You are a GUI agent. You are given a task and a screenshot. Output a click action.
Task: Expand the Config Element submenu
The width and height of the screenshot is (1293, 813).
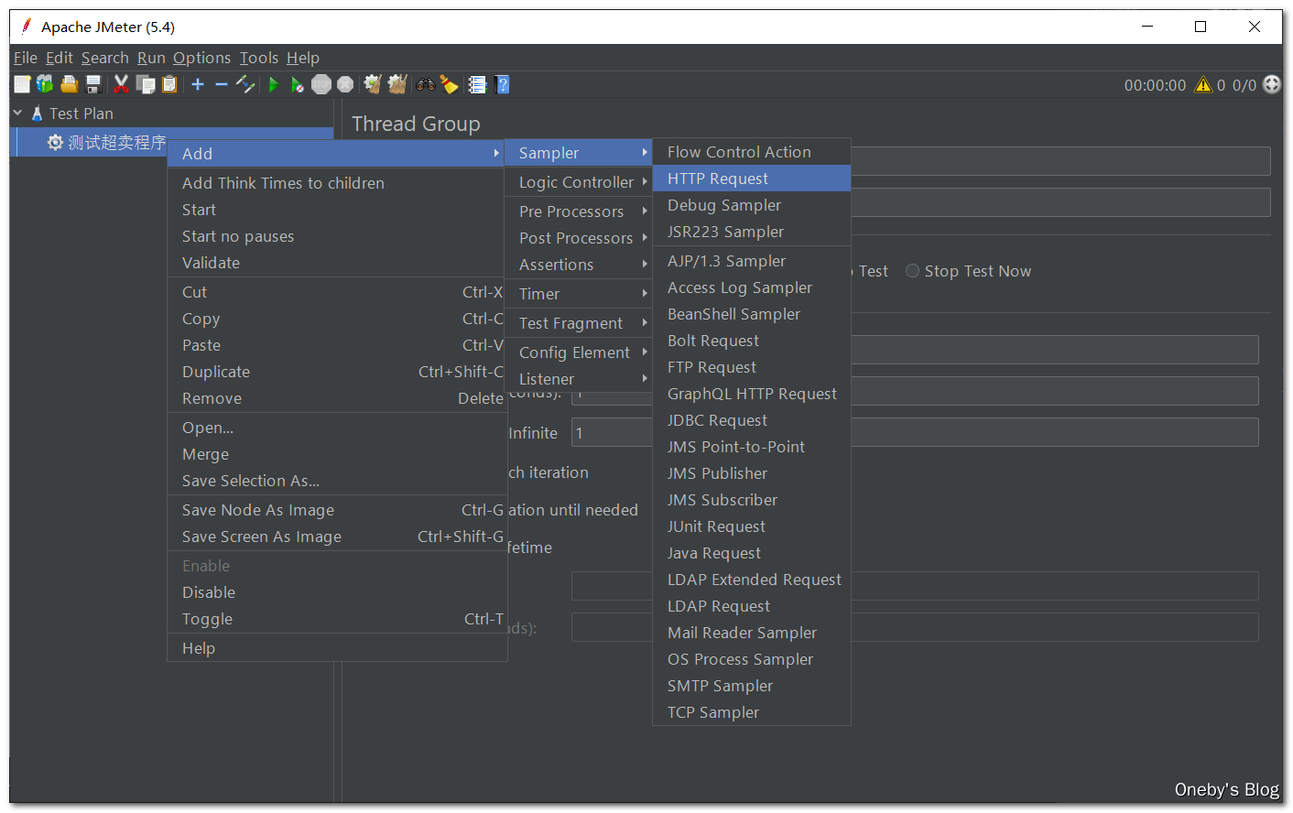click(578, 352)
